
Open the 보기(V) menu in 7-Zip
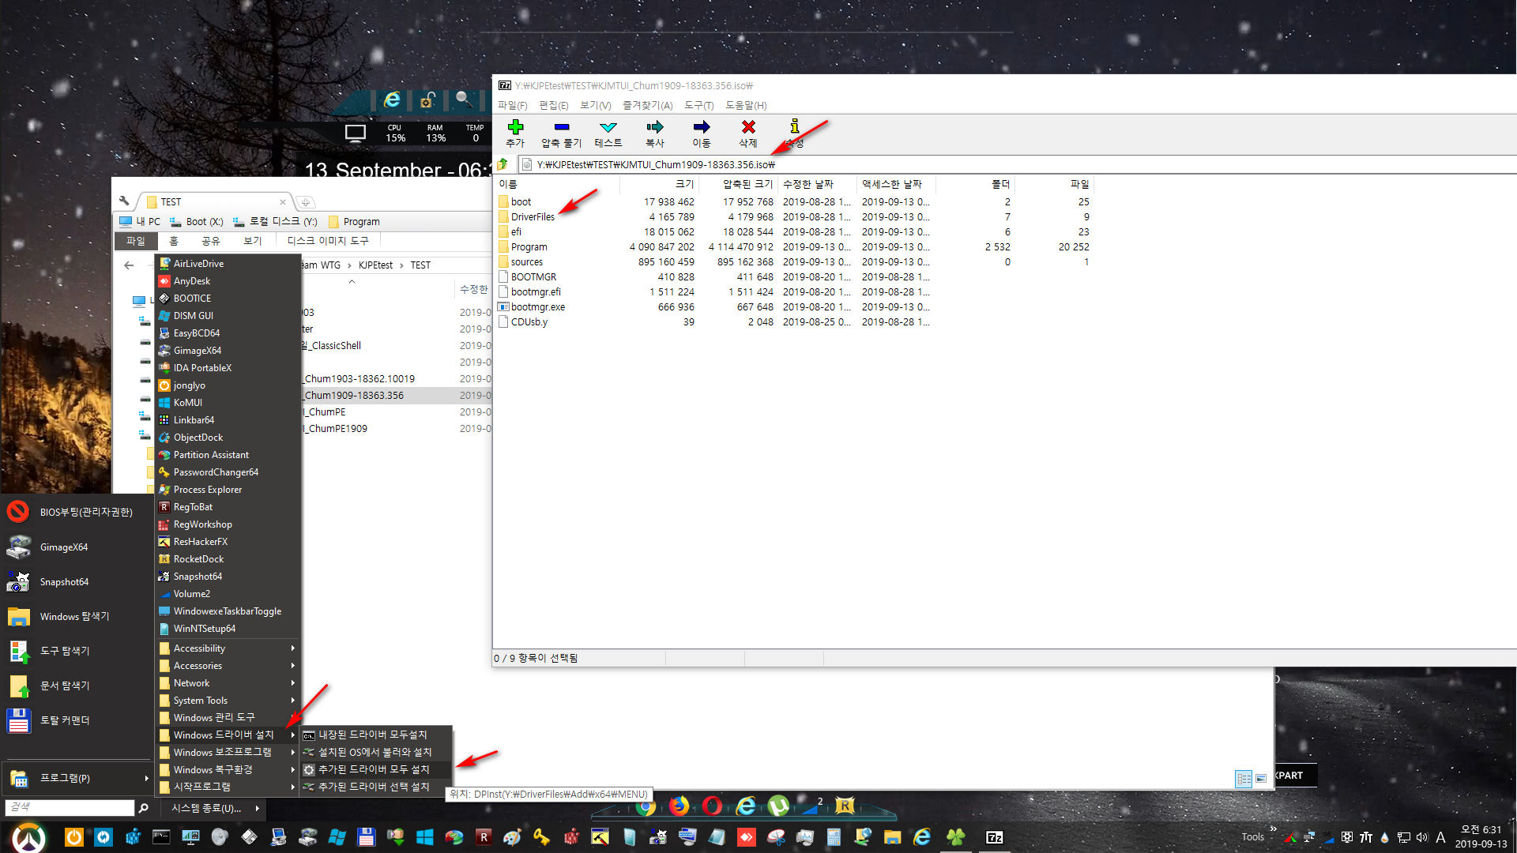(596, 105)
